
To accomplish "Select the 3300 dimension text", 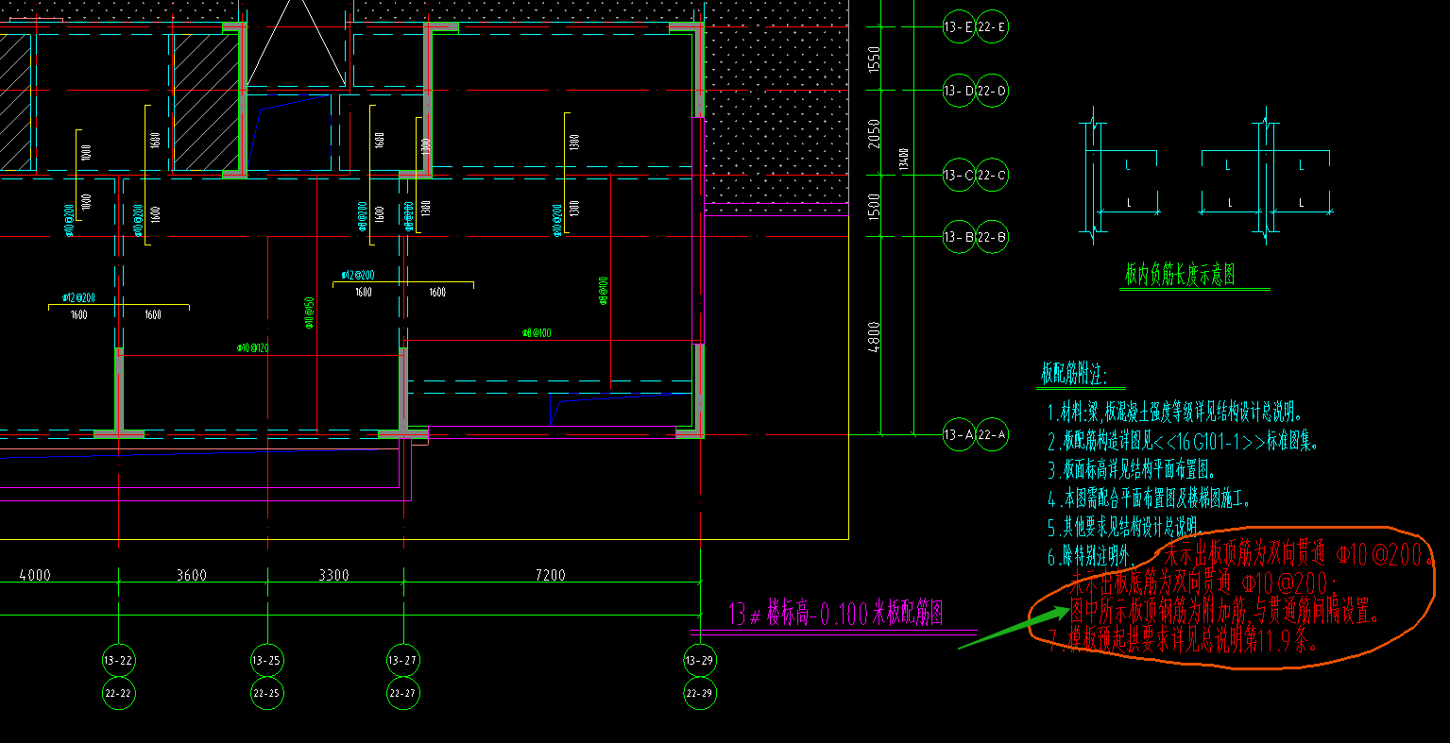I will tap(333, 575).
